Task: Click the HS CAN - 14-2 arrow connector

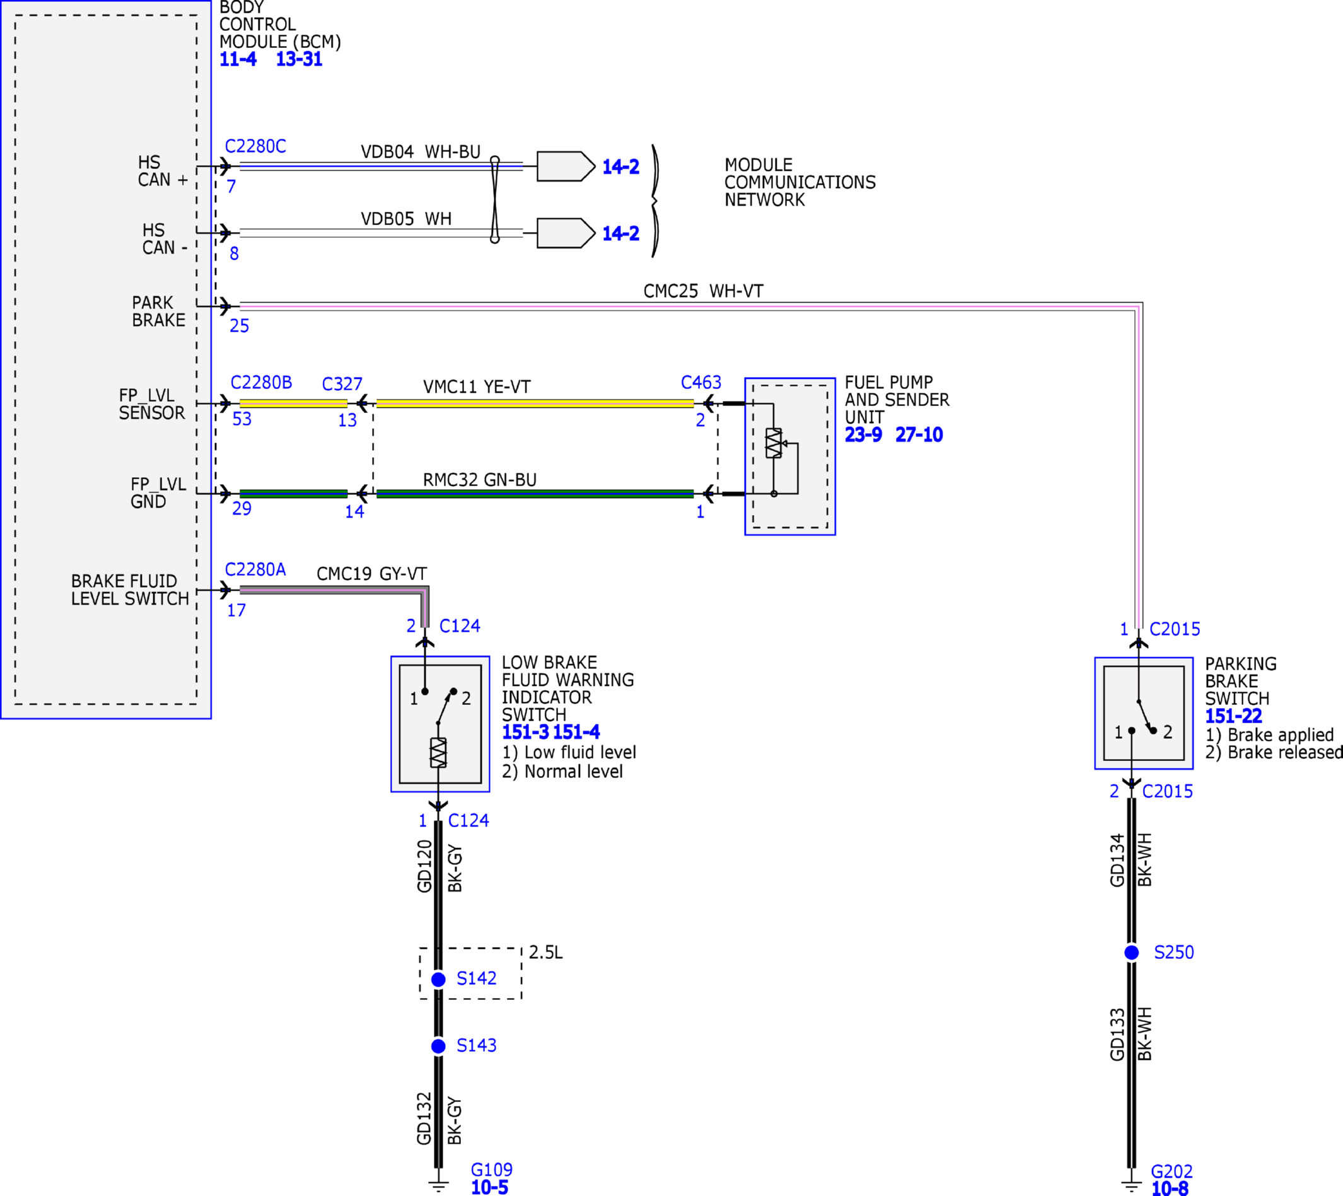Action: pyautogui.click(x=566, y=233)
